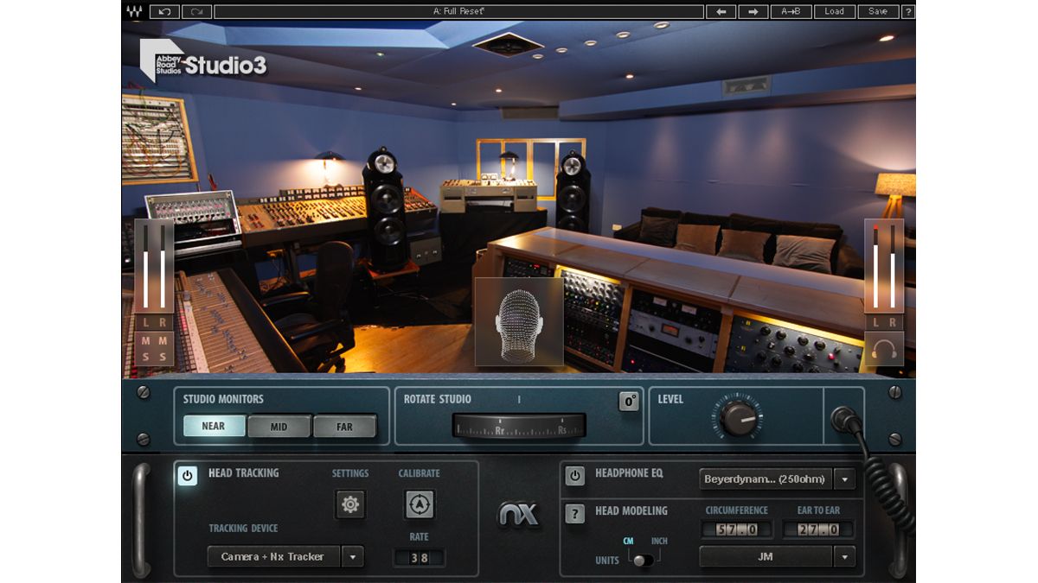Viewport: 1038px width, 583px height.
Task: Edit the Ear to Ear value
Action: point(817,529)
